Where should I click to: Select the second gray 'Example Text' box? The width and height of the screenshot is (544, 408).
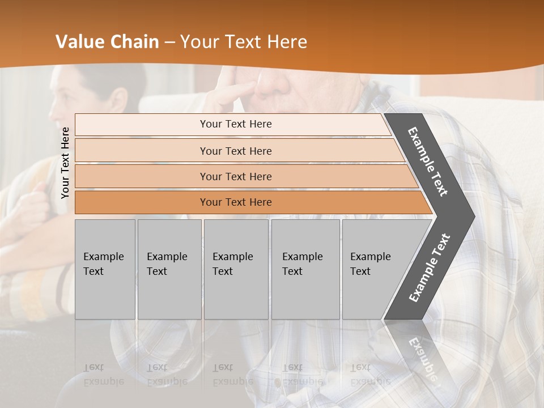(169, 269)
